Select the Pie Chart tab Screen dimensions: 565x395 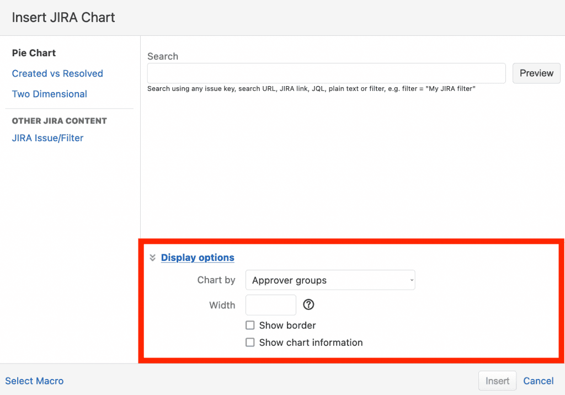(34, 53)
